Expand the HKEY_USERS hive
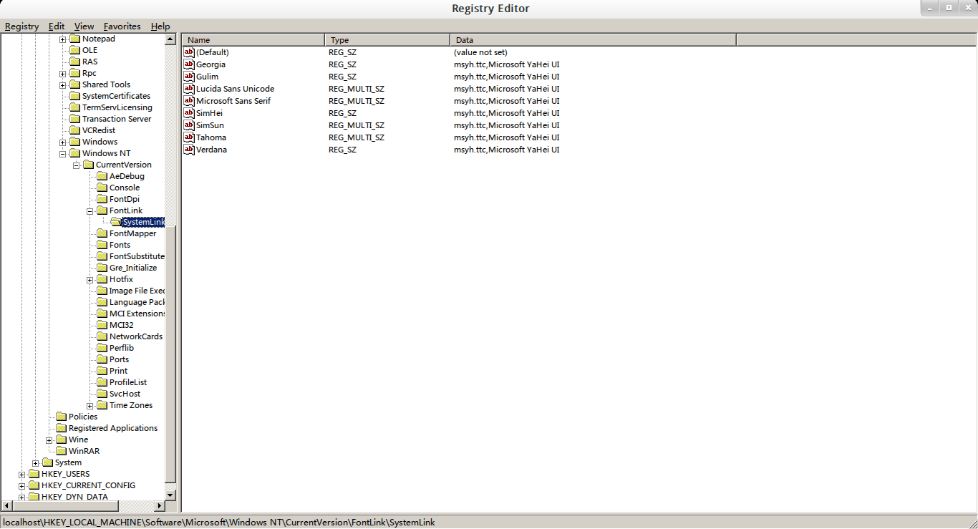 [21, 475]
